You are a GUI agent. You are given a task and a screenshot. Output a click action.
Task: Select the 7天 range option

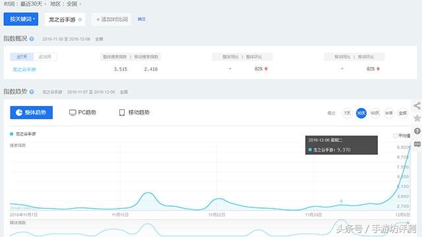coord(347,113)
